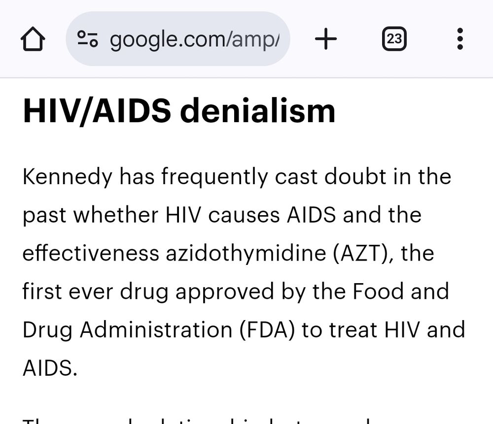
Task: Click the phrase HIV causes AIDS
Action: (x=250, y=215)
